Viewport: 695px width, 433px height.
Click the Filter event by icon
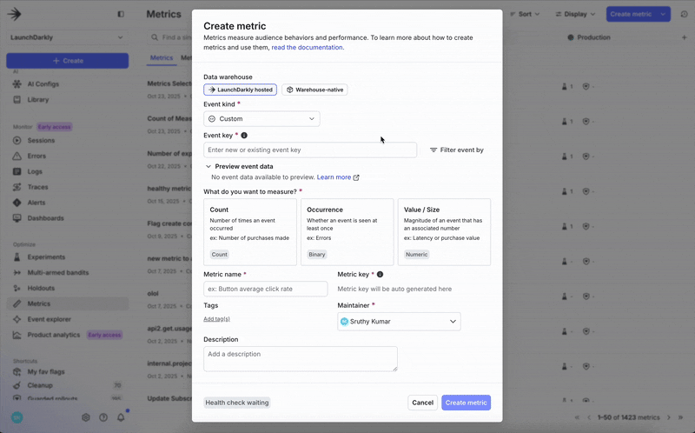(x=434, y=150)
